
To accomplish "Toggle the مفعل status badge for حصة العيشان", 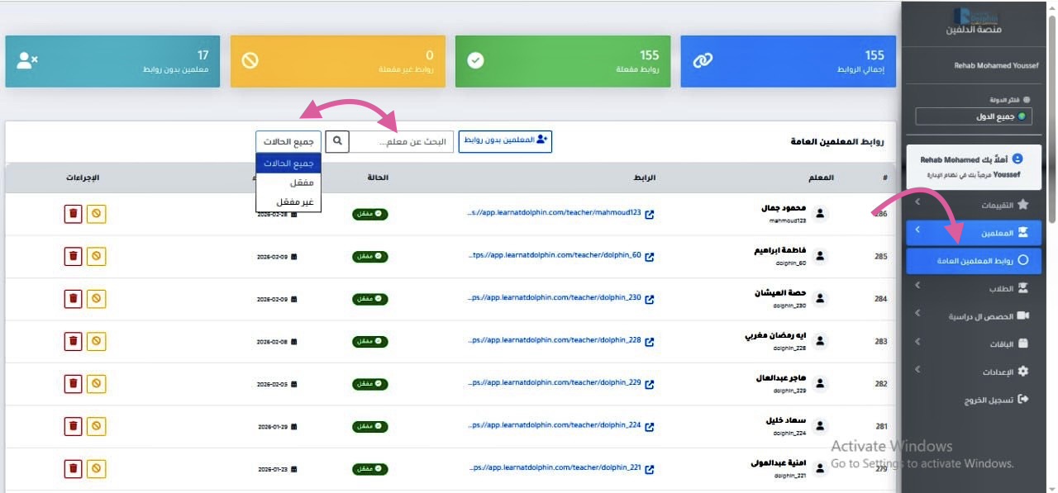I will tap(369, 299).
